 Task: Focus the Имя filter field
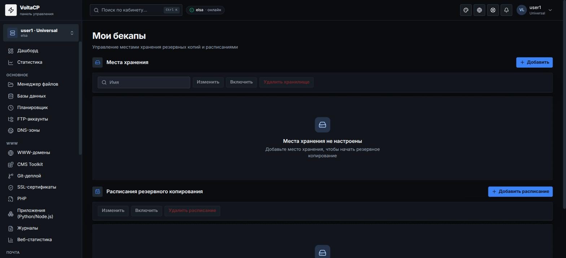click(144, 82)
